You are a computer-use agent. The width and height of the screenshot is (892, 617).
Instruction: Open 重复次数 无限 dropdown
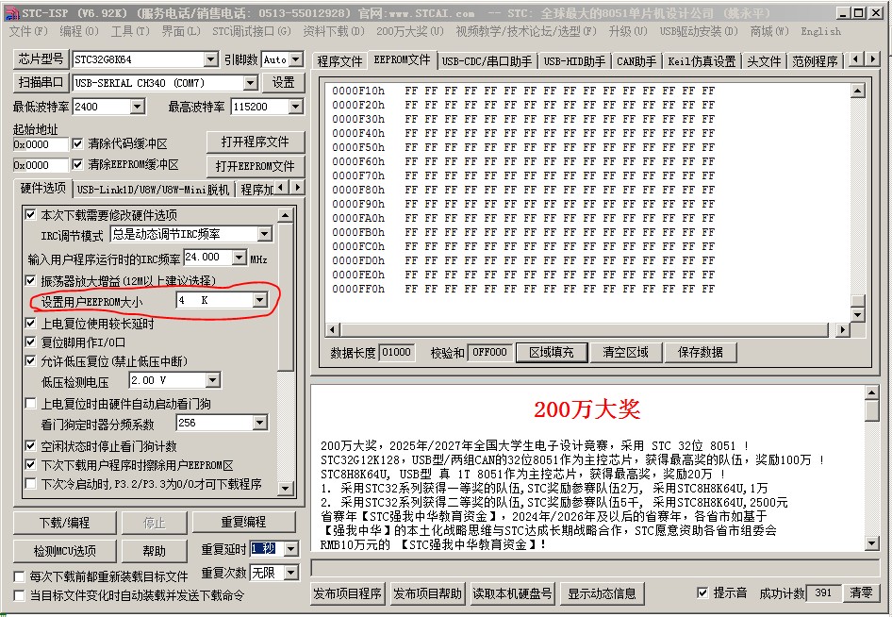point(290,573)
